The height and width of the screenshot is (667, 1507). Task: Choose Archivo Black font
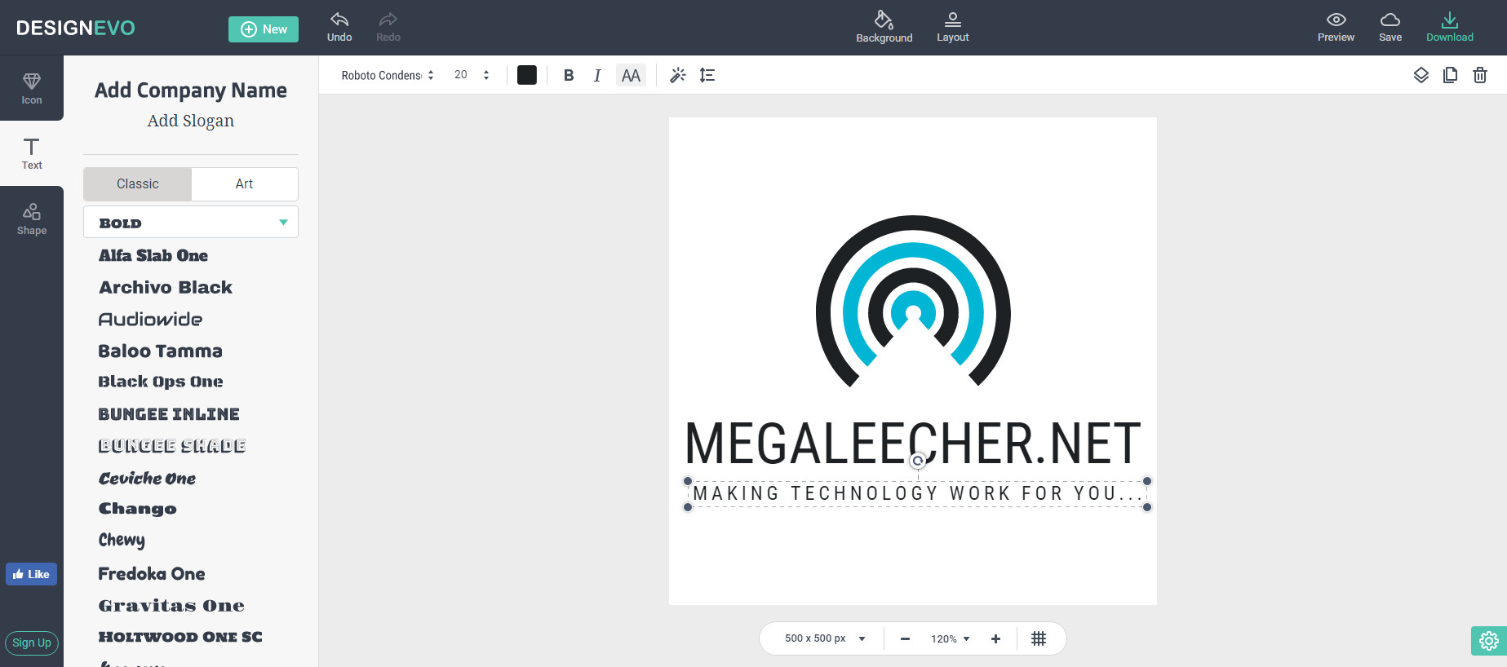click(x=166, y=287)
